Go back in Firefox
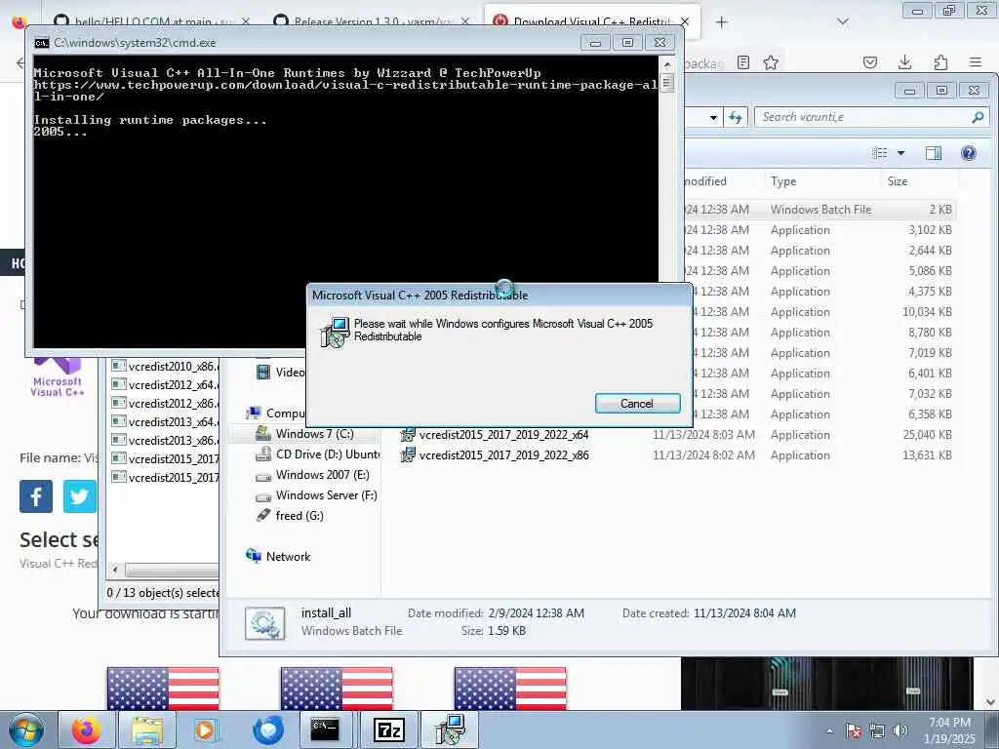This screenshot has width=999, height=749. [20, 62]
